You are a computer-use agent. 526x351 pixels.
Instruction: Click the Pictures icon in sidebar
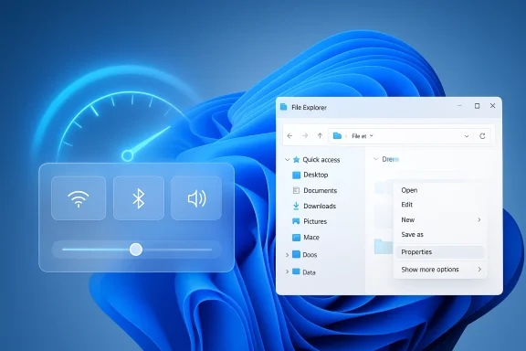[x=296, y=221]
